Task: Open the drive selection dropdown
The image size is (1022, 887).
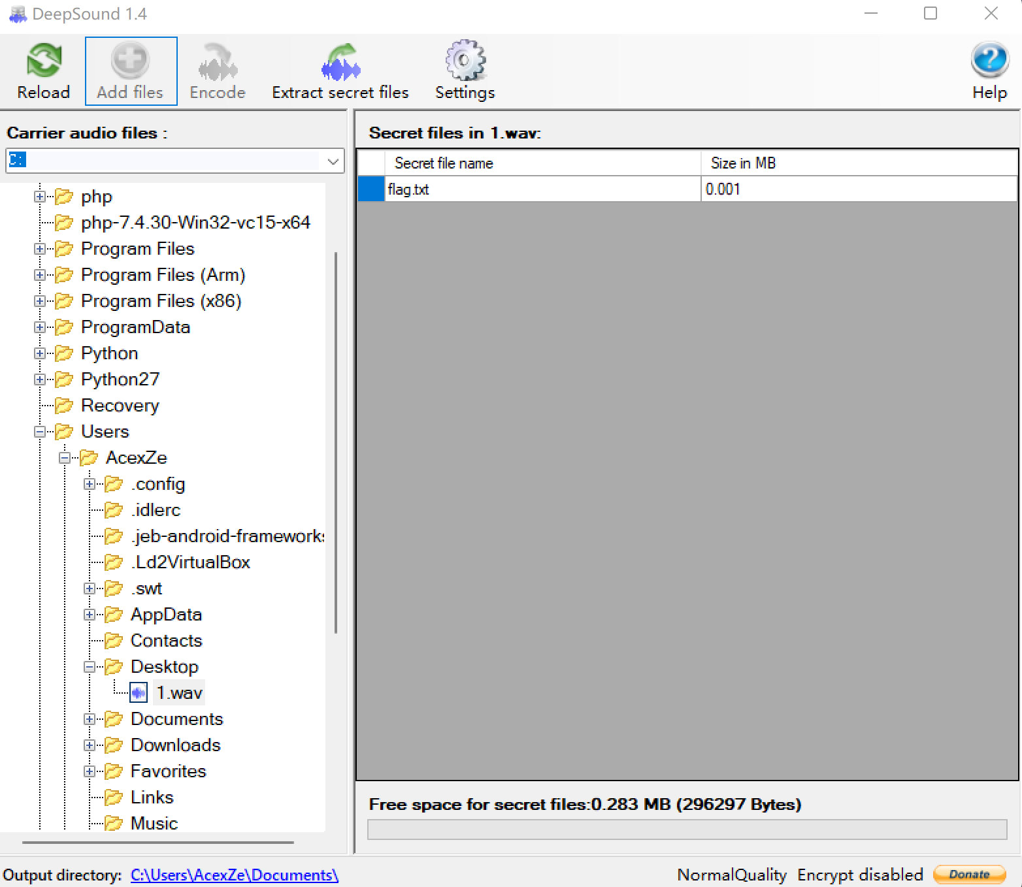Action: click(333, 161)
